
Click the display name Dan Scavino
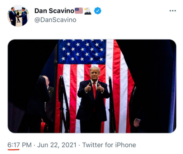click(54, 11)
